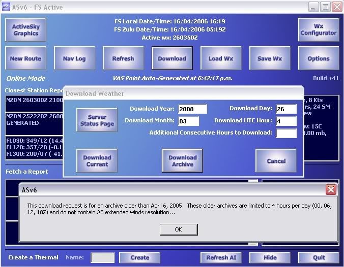Open ActiveSky Graphics
The image size is (344, 267).
(26, 29)
